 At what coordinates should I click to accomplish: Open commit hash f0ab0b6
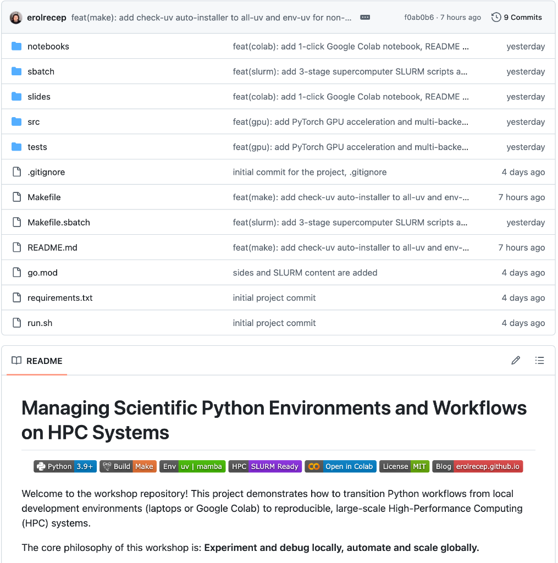pyautogui.click(x=419, y=17)
